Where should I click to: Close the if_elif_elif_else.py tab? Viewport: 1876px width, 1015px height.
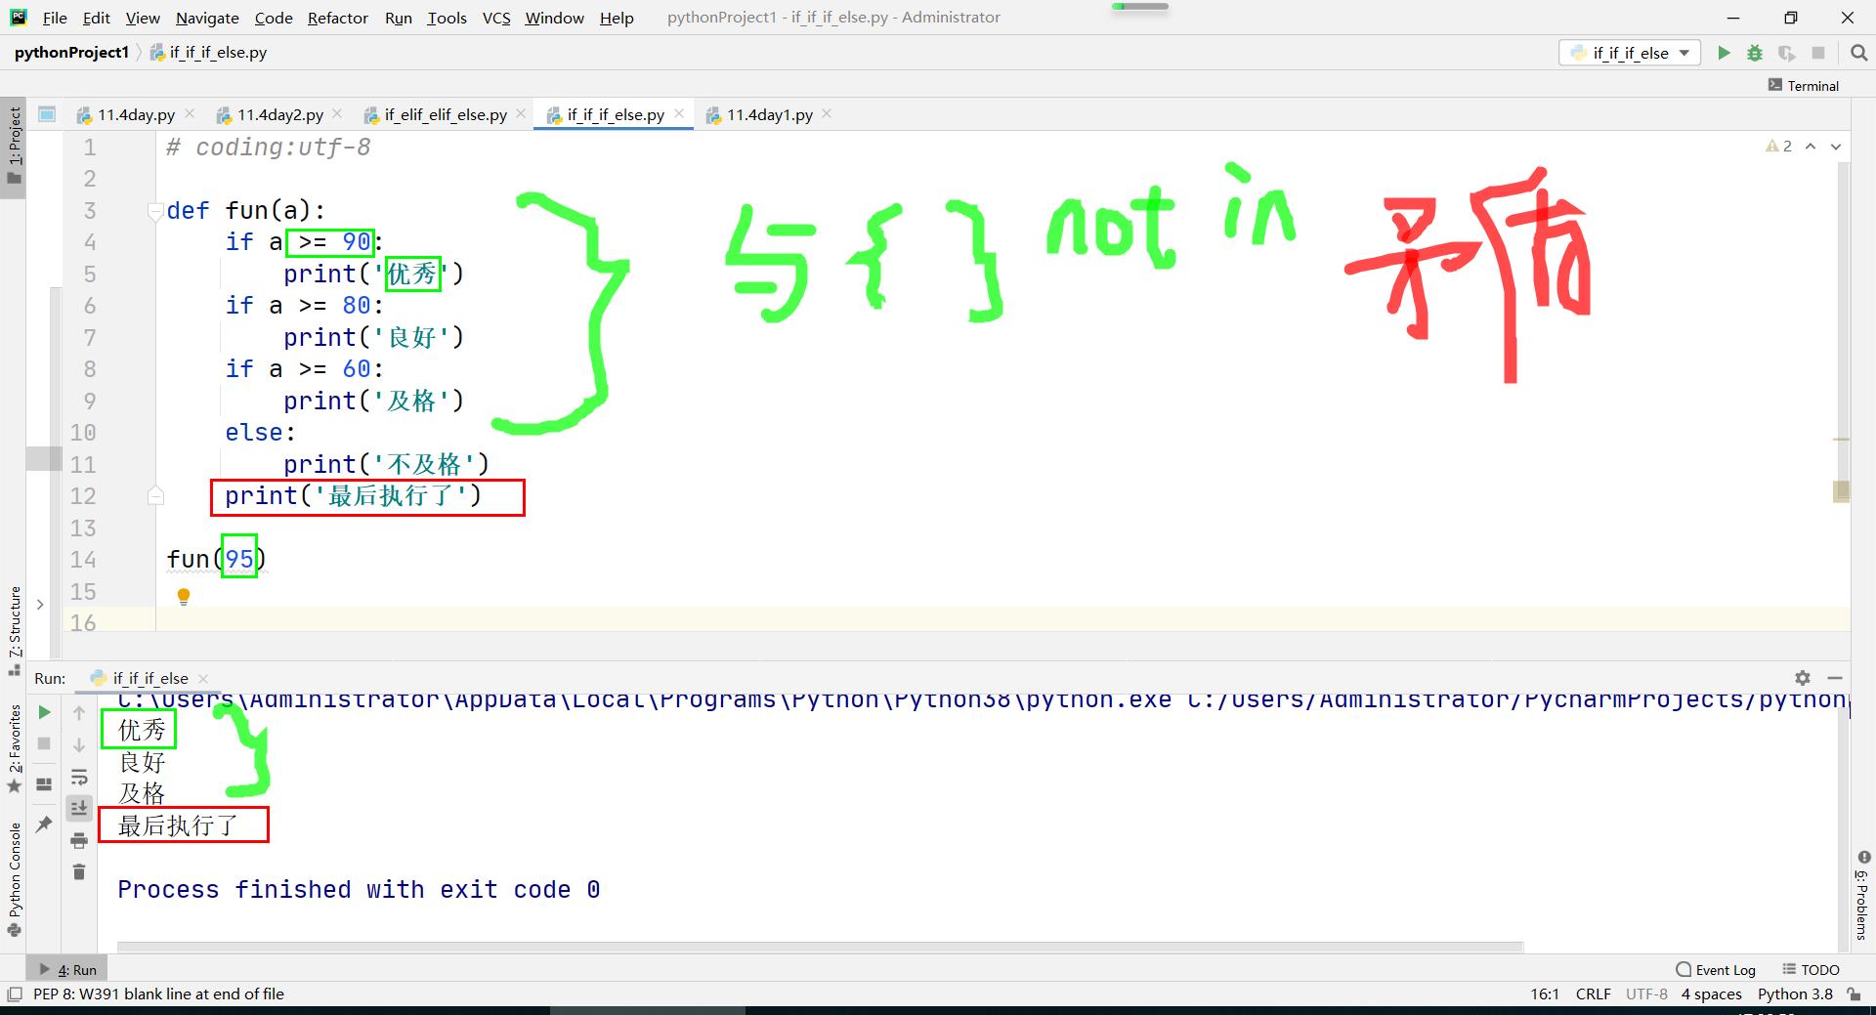(522, 114)
